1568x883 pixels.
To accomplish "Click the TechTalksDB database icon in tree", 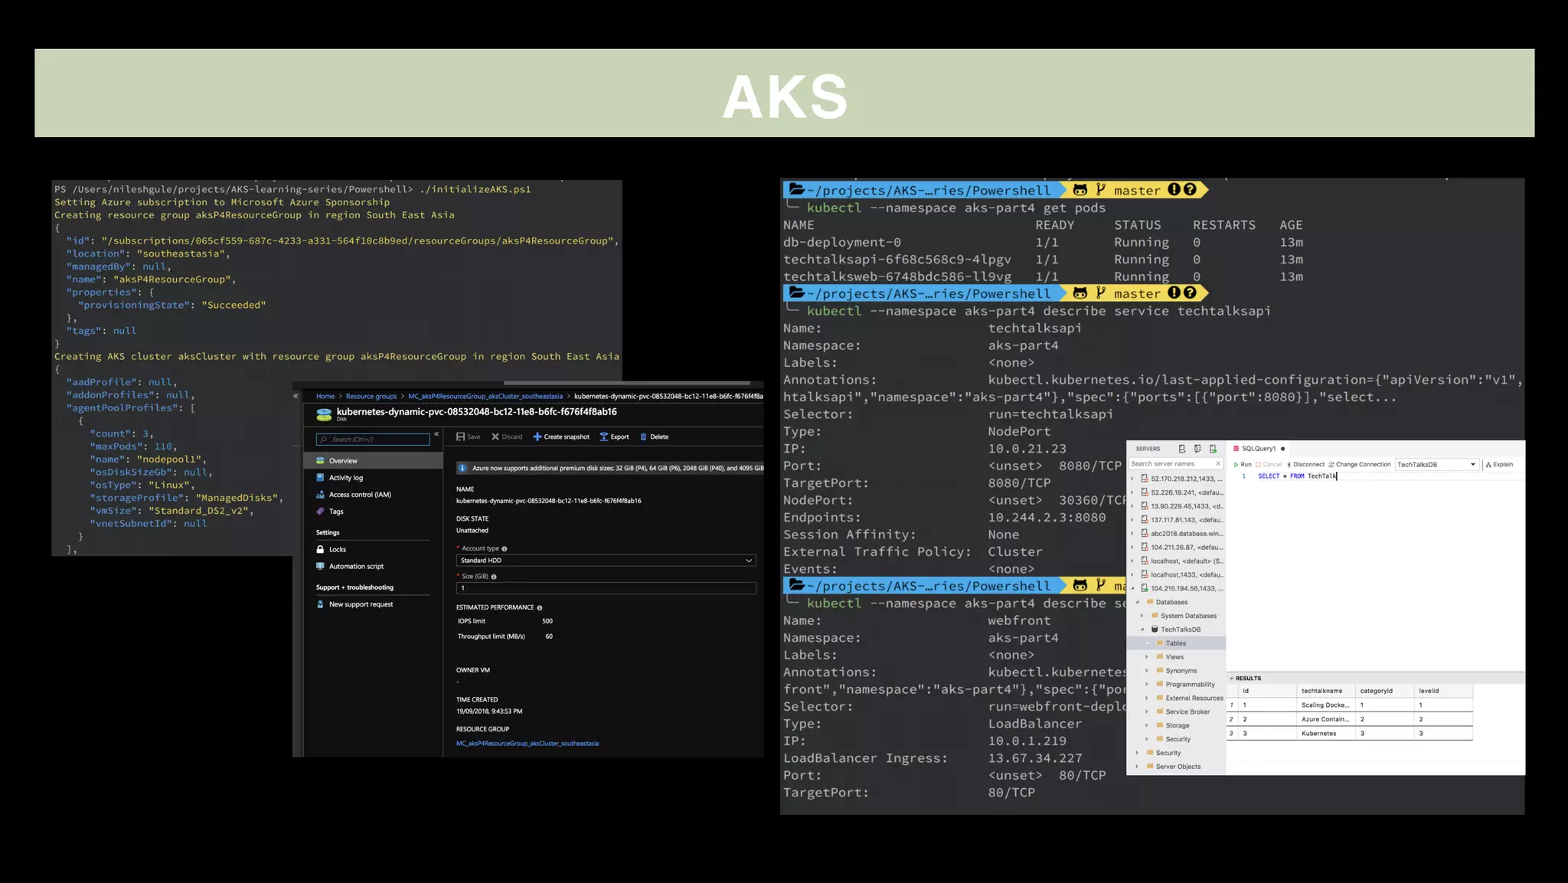I will [1155, 630].
